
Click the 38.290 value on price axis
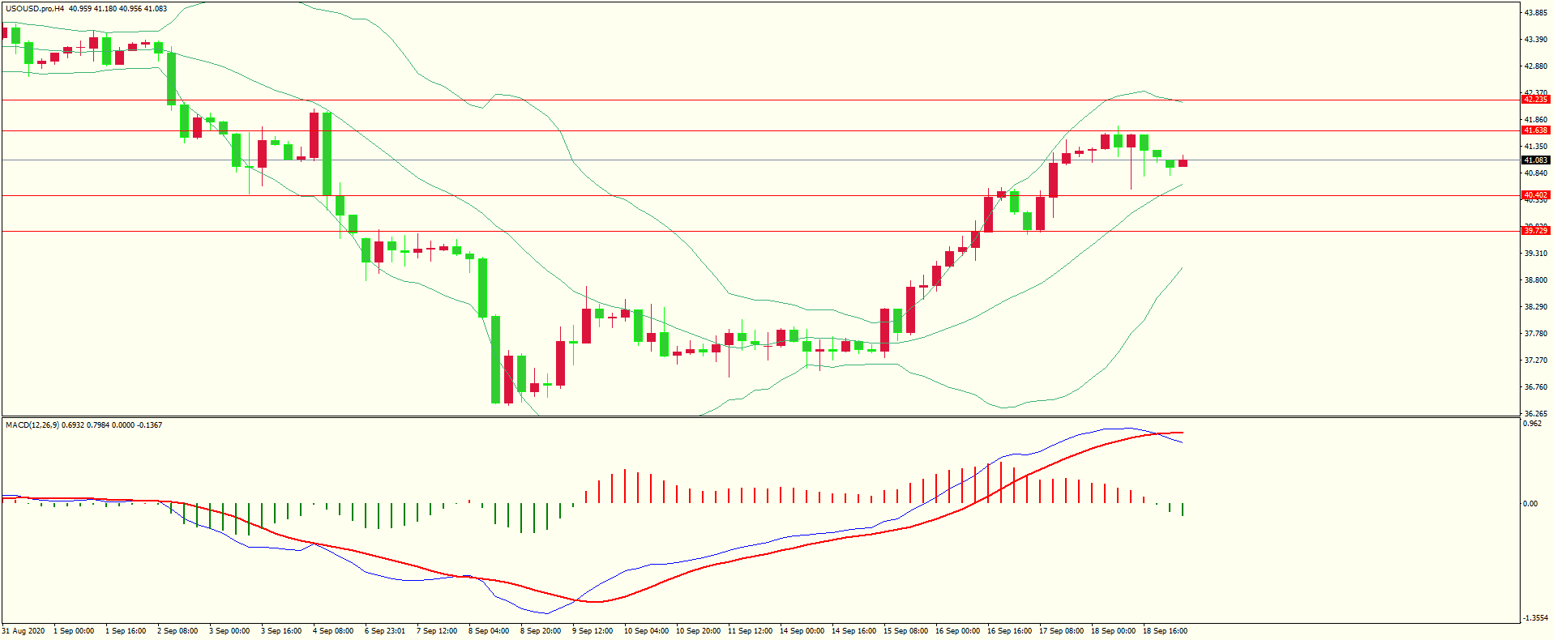click(1535, 307)
